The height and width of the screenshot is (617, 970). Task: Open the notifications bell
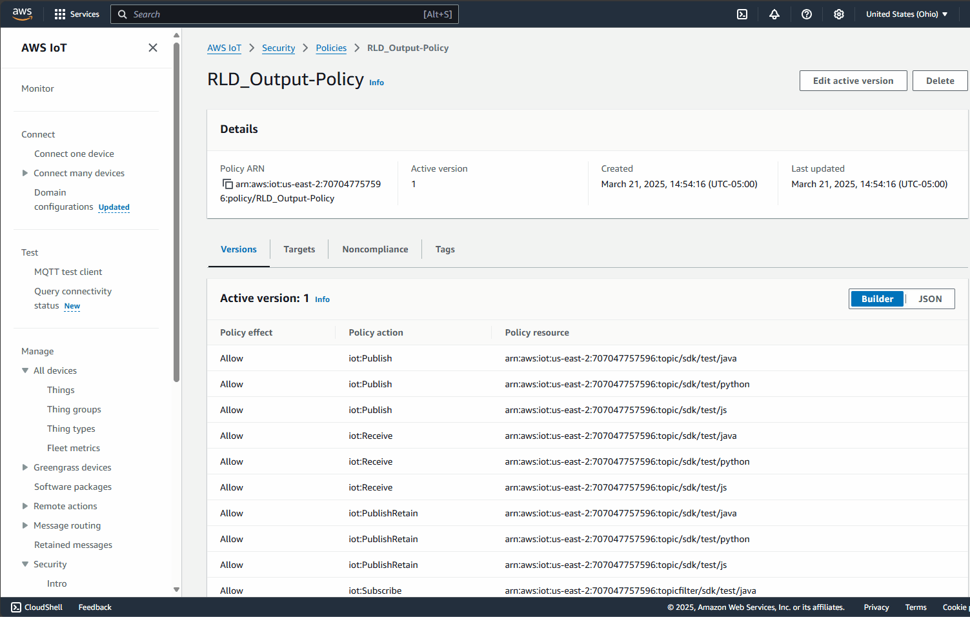(x=774, y=14)
